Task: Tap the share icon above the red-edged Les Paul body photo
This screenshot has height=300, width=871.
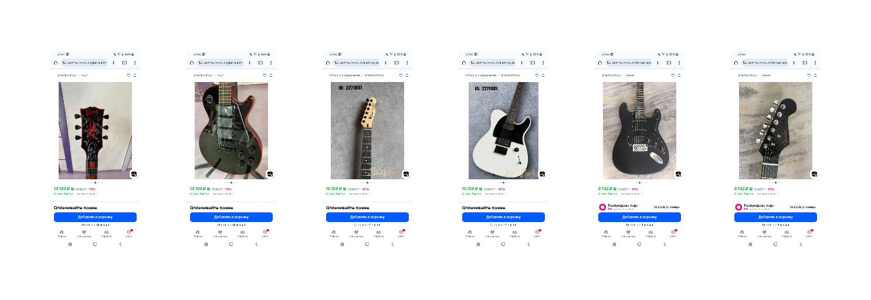Action: coord(271,75)
